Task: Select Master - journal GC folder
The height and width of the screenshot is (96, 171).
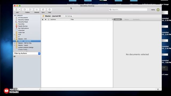Action: pyautogui.click(x=27, y=41)
